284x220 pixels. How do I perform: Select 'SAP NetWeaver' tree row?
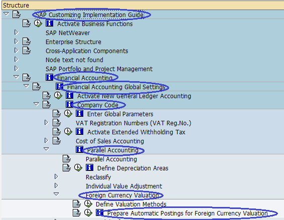coord(68,33)
